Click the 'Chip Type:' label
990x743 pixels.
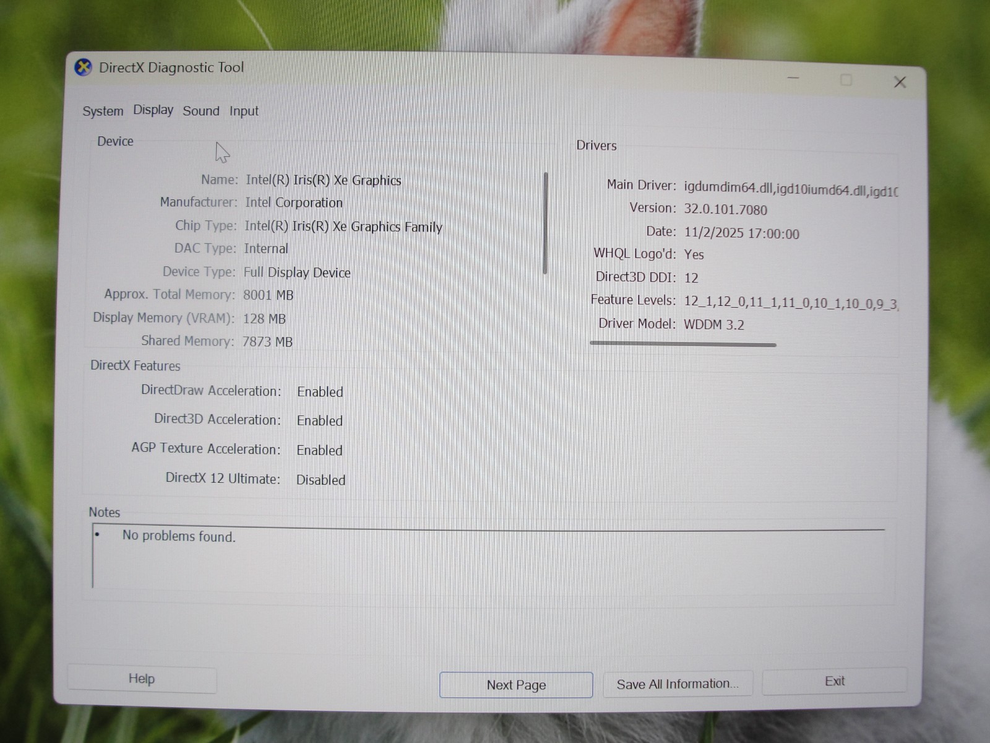point(205,226)
